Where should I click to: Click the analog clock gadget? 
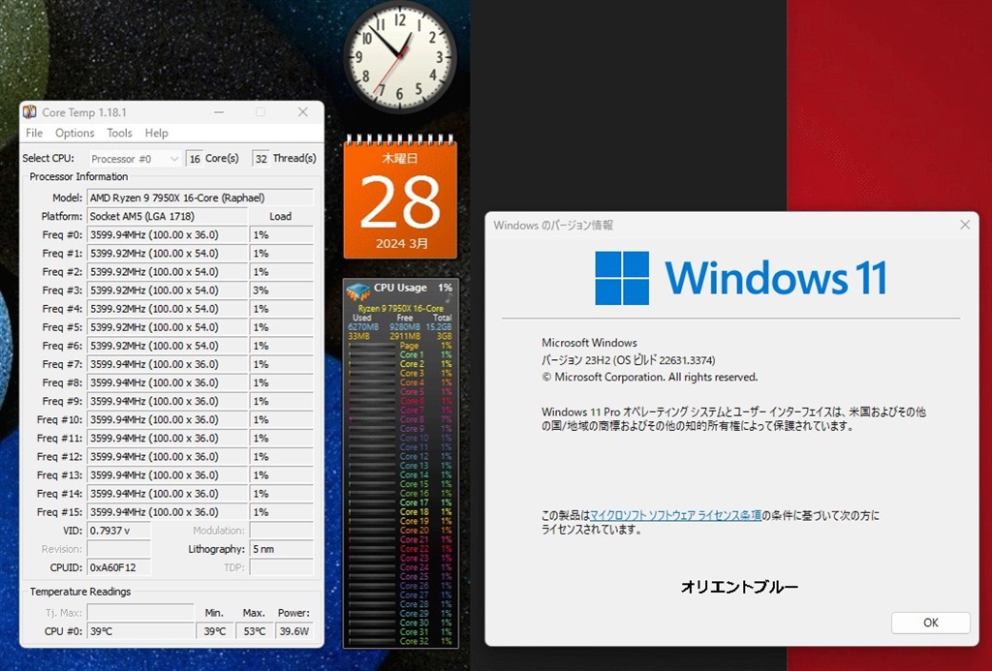pyautogui.click(x=400, y=57)
